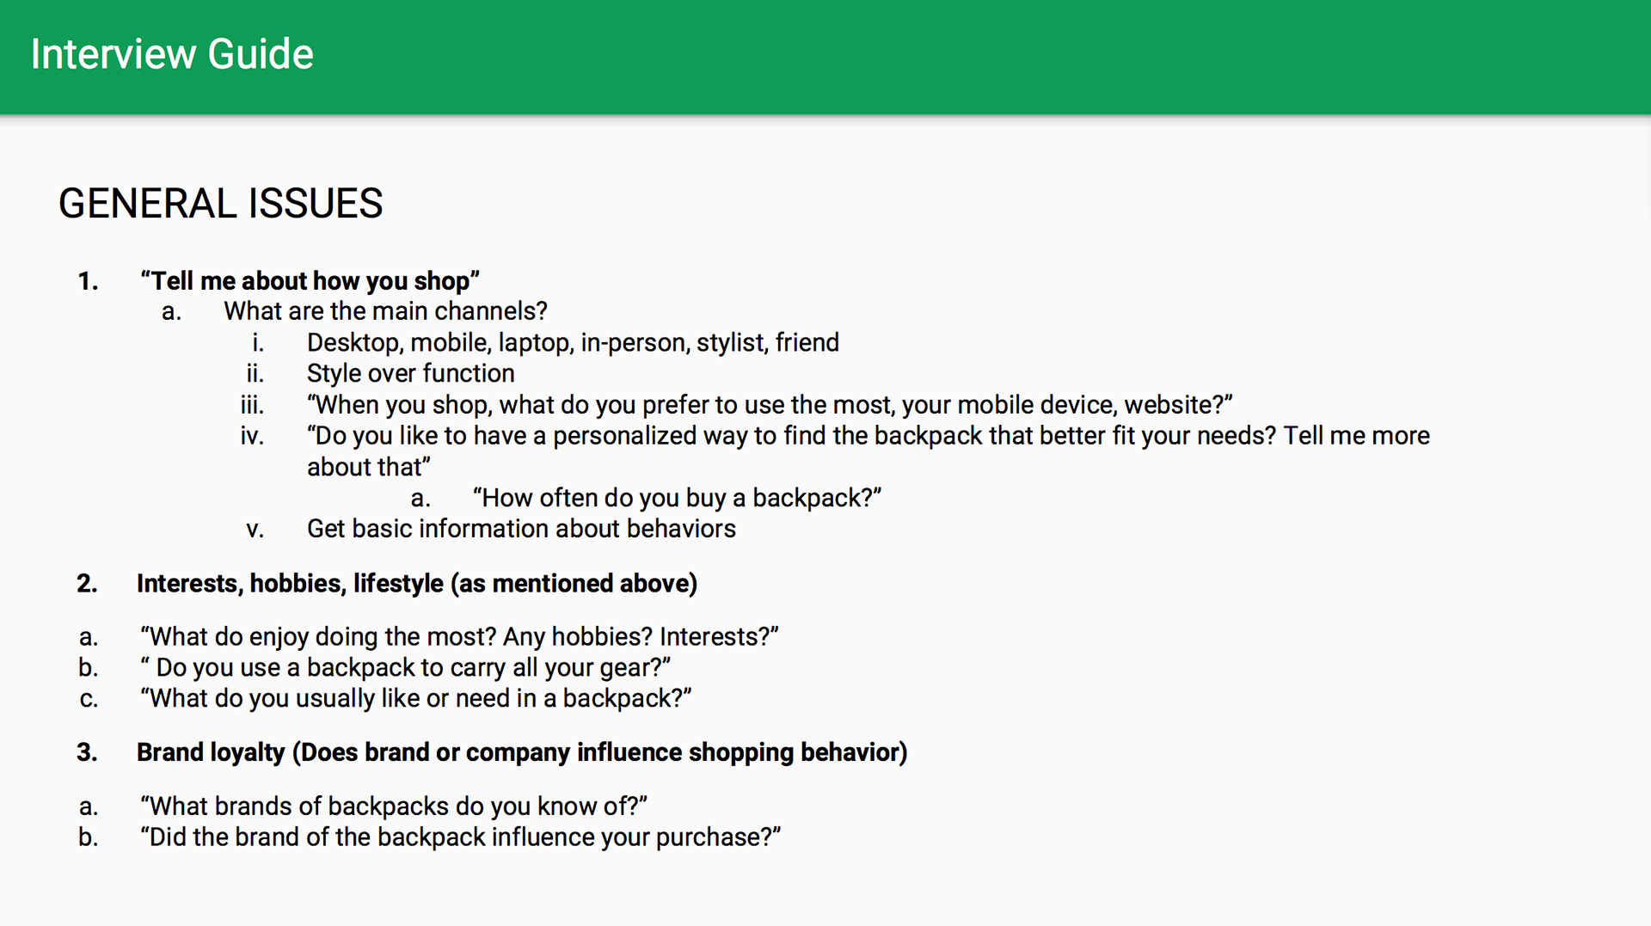1651x926 pixels.
Task: Select "What brands of backpacks" question
Action: tap(394, 806)
